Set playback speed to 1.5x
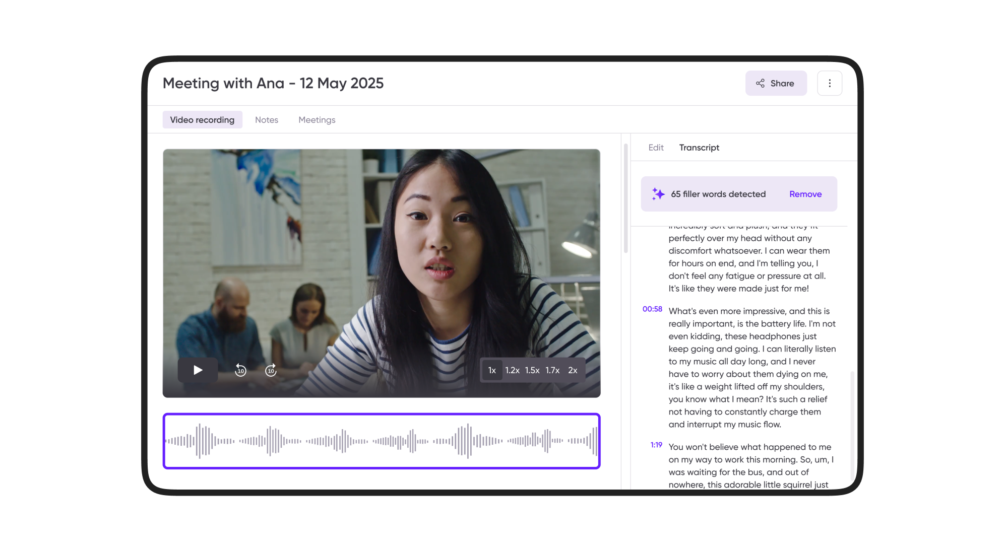 coord(532,370)
